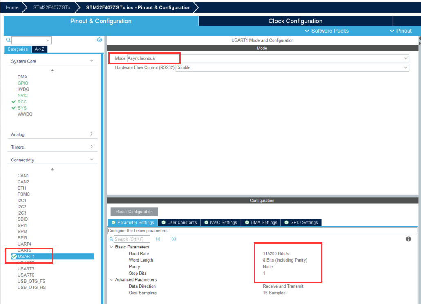Viewport: 421px width, 304px height.
Task: Click the info icon beside parameter search
Action: (x=408, y=239)
